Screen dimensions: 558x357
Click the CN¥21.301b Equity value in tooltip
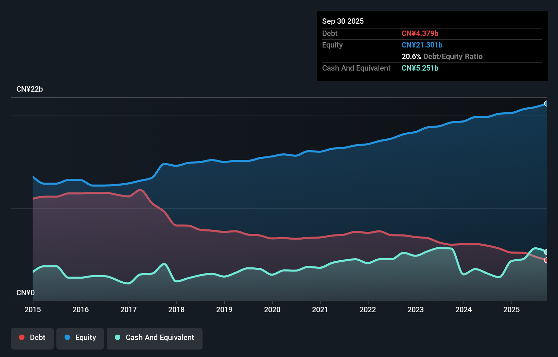pyautogui.click(x=422, y=45)
